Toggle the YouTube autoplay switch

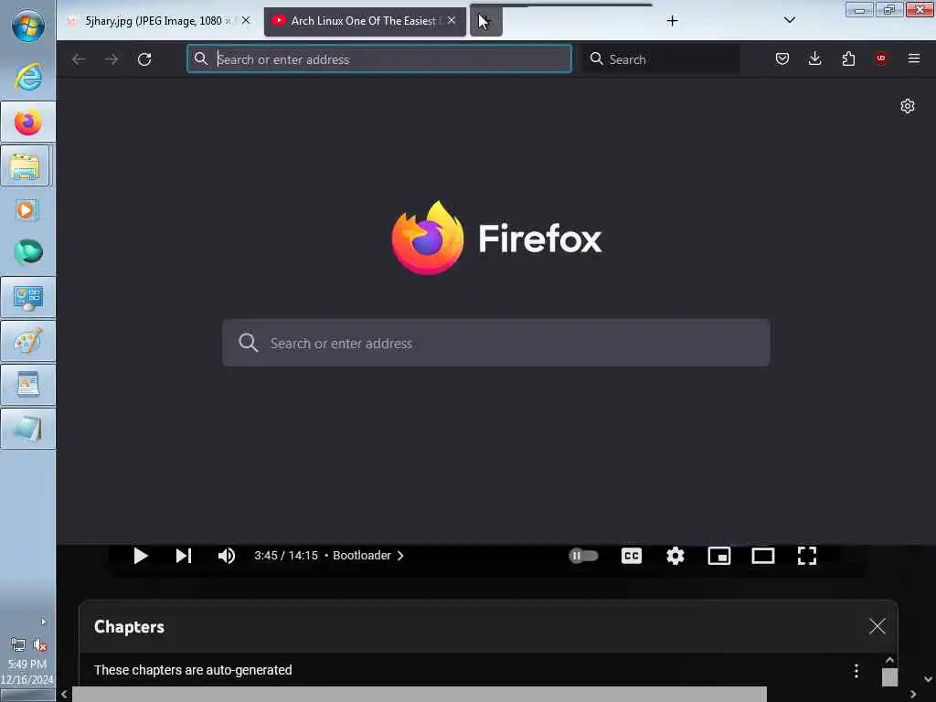(x=583, y=556)
